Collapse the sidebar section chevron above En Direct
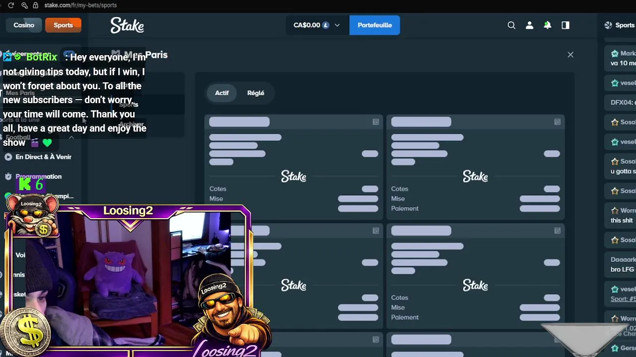 (x=71, y=137)
